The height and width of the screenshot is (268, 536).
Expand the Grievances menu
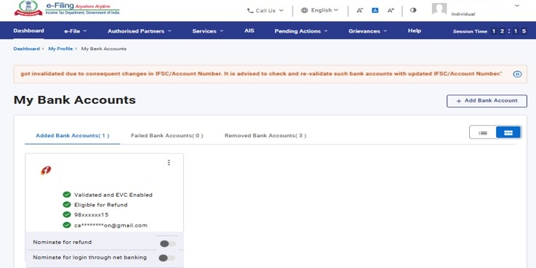pyautogui.click(x=368, y=31)
